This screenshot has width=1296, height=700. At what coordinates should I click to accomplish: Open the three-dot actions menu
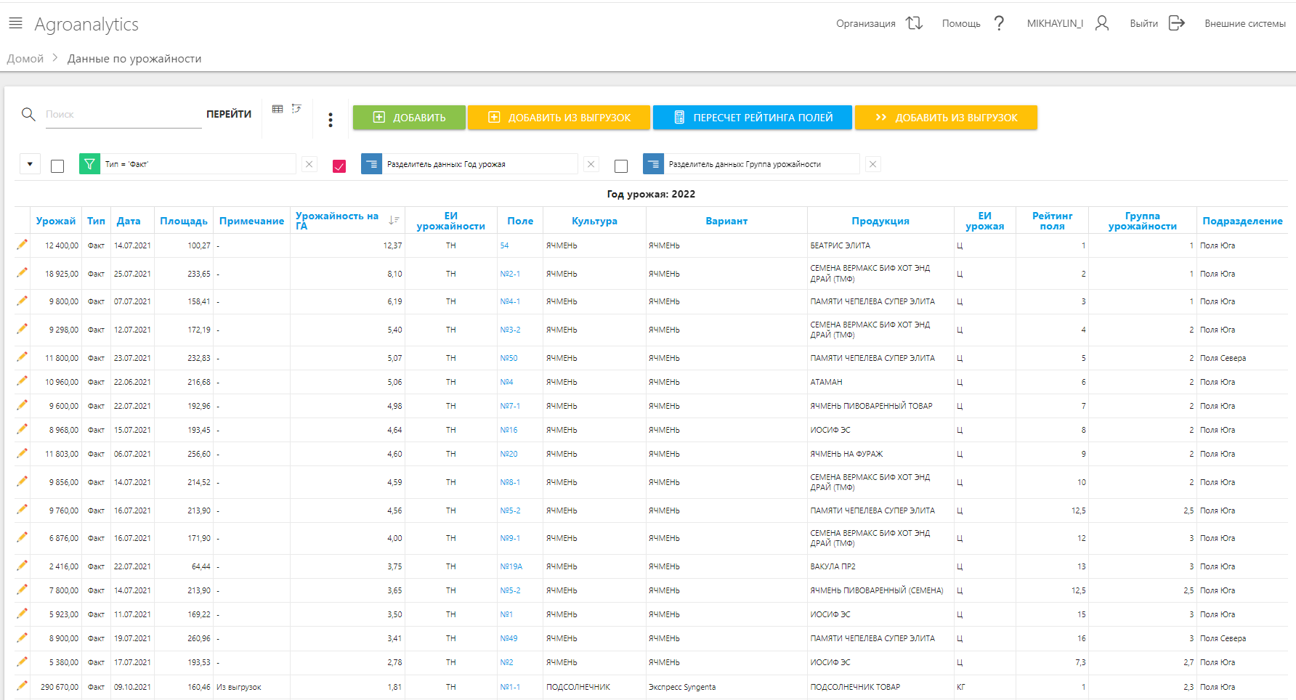(x=331, y=120)
